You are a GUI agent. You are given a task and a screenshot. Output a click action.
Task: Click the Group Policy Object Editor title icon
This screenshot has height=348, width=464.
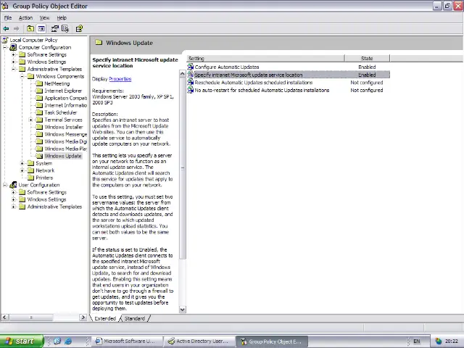[5, 6]
